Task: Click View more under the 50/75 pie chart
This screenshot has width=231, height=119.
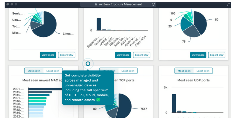Action: [x=198, y=55]
